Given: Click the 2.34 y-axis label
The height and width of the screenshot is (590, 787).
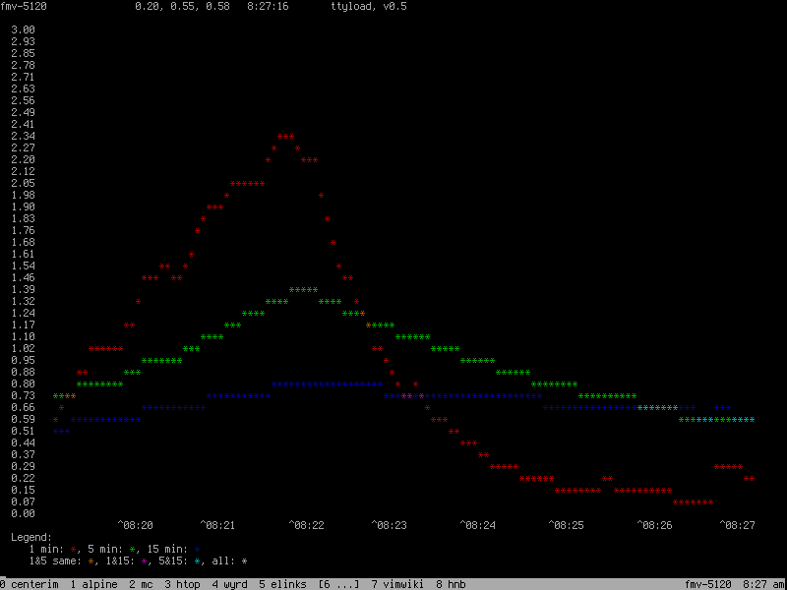Looking at the screenshot, I should (x=23, y=136).
